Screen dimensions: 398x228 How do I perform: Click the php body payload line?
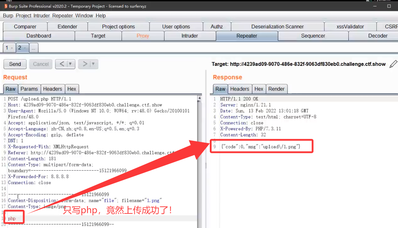click(12, 218)
